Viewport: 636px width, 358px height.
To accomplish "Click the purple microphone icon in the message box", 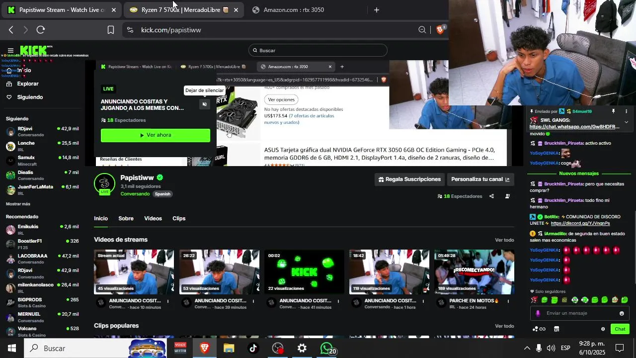I will pyautogui.click(x=538, y=313).
